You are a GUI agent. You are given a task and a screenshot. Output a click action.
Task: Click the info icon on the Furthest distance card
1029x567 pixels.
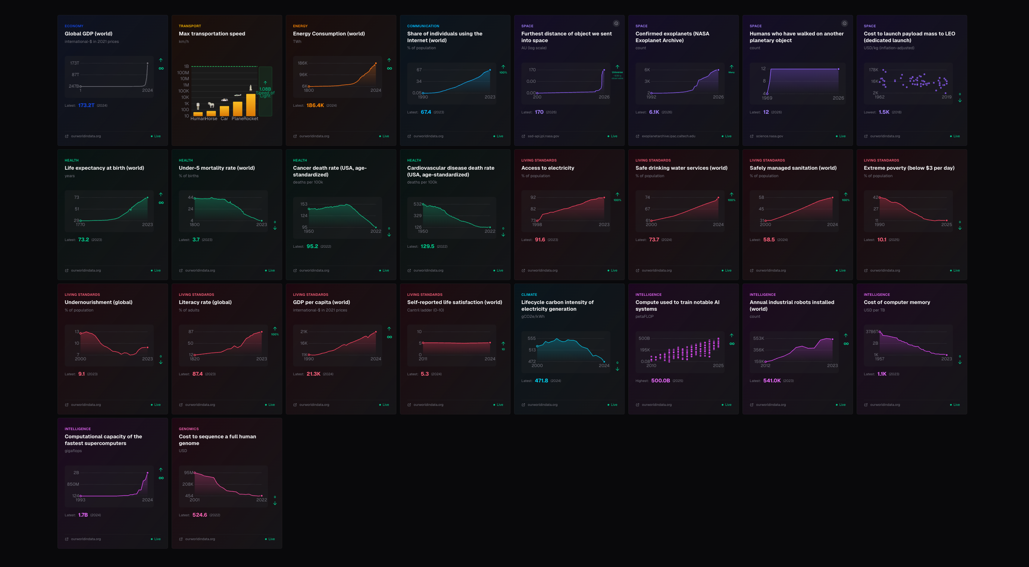click(x=615, y=23)
